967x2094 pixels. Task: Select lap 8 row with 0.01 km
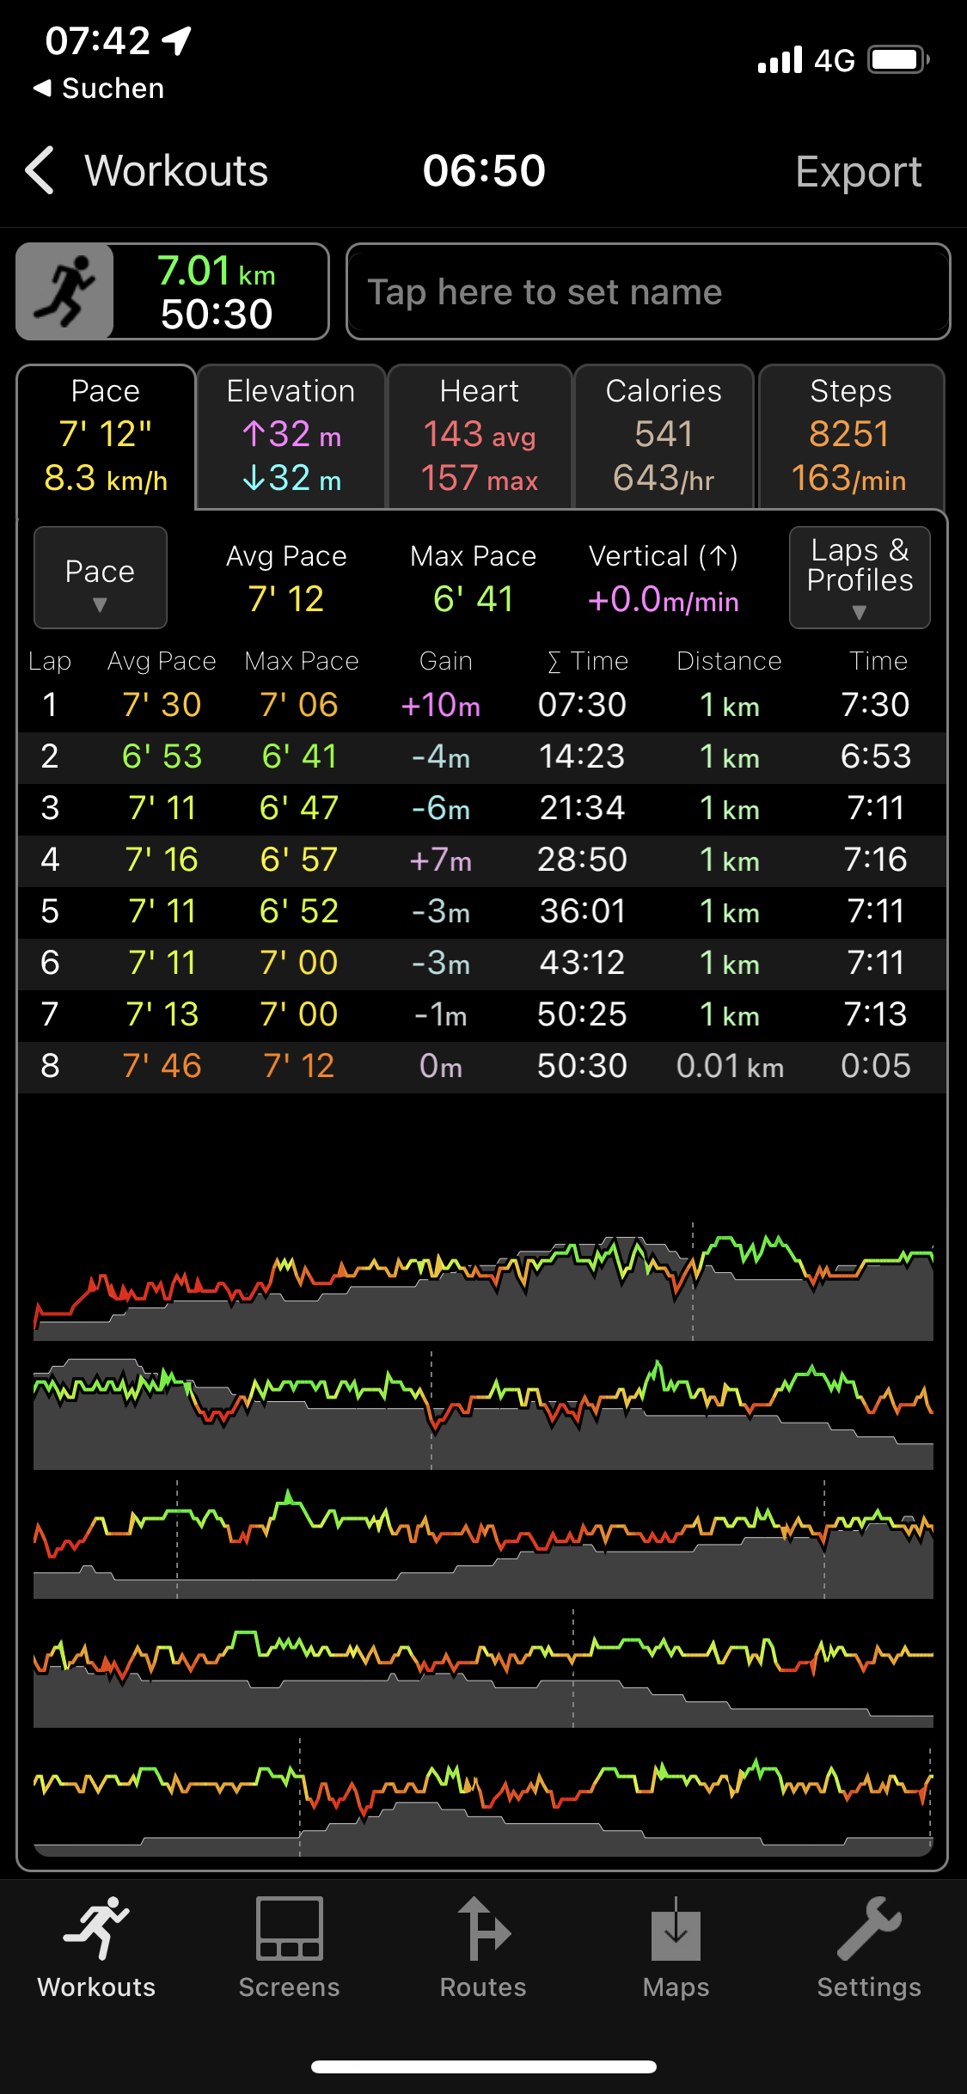pyautogui.click(x=481, y=1066)
